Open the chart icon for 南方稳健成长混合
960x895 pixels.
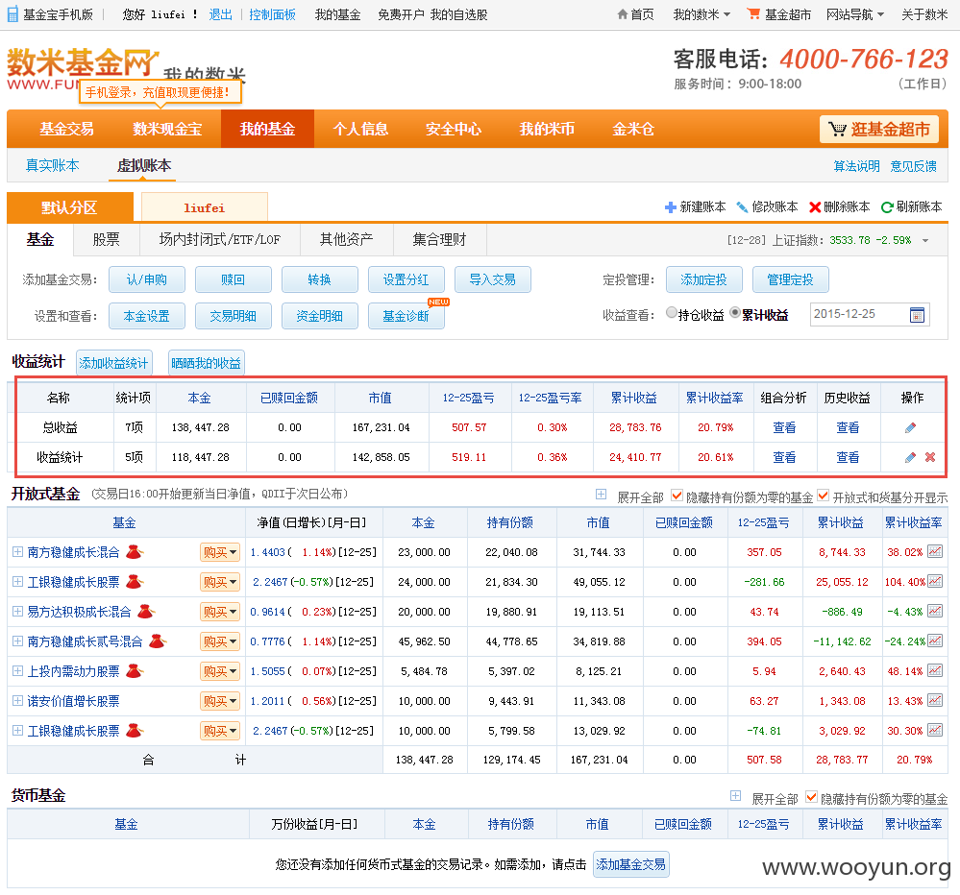pyautogui.click(x=935, y=552)
